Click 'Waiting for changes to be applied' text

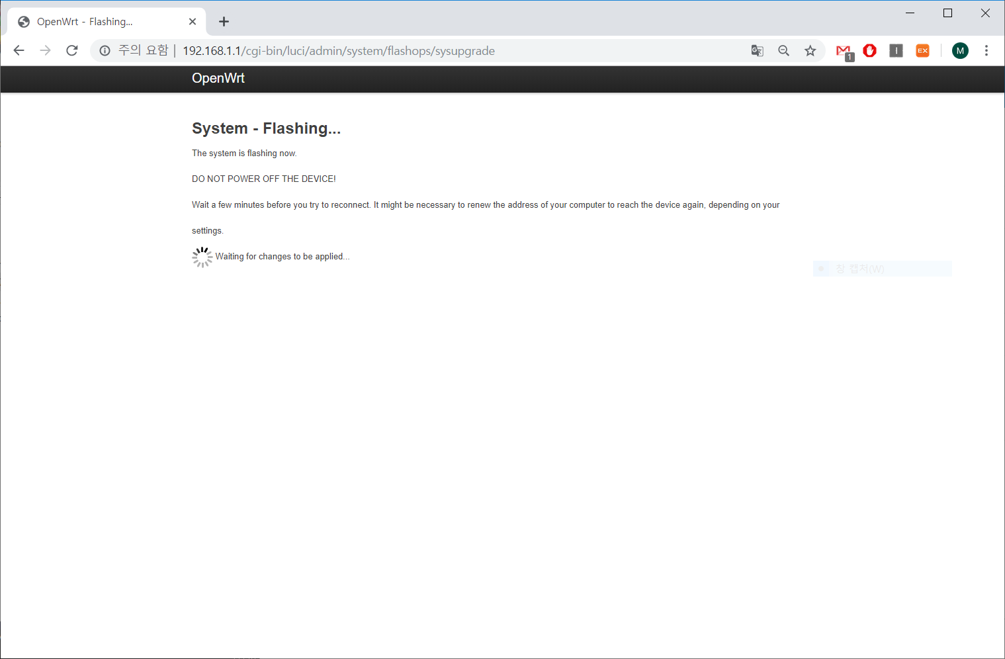(283, 257)
